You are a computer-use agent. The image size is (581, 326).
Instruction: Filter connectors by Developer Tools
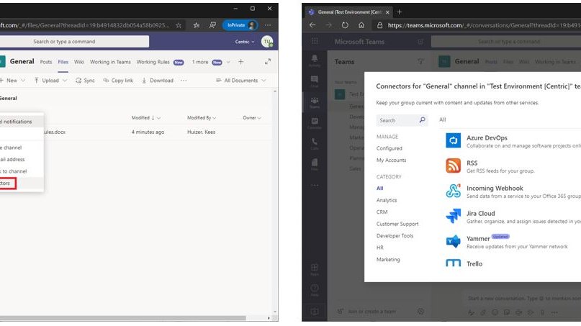[395, 235]
